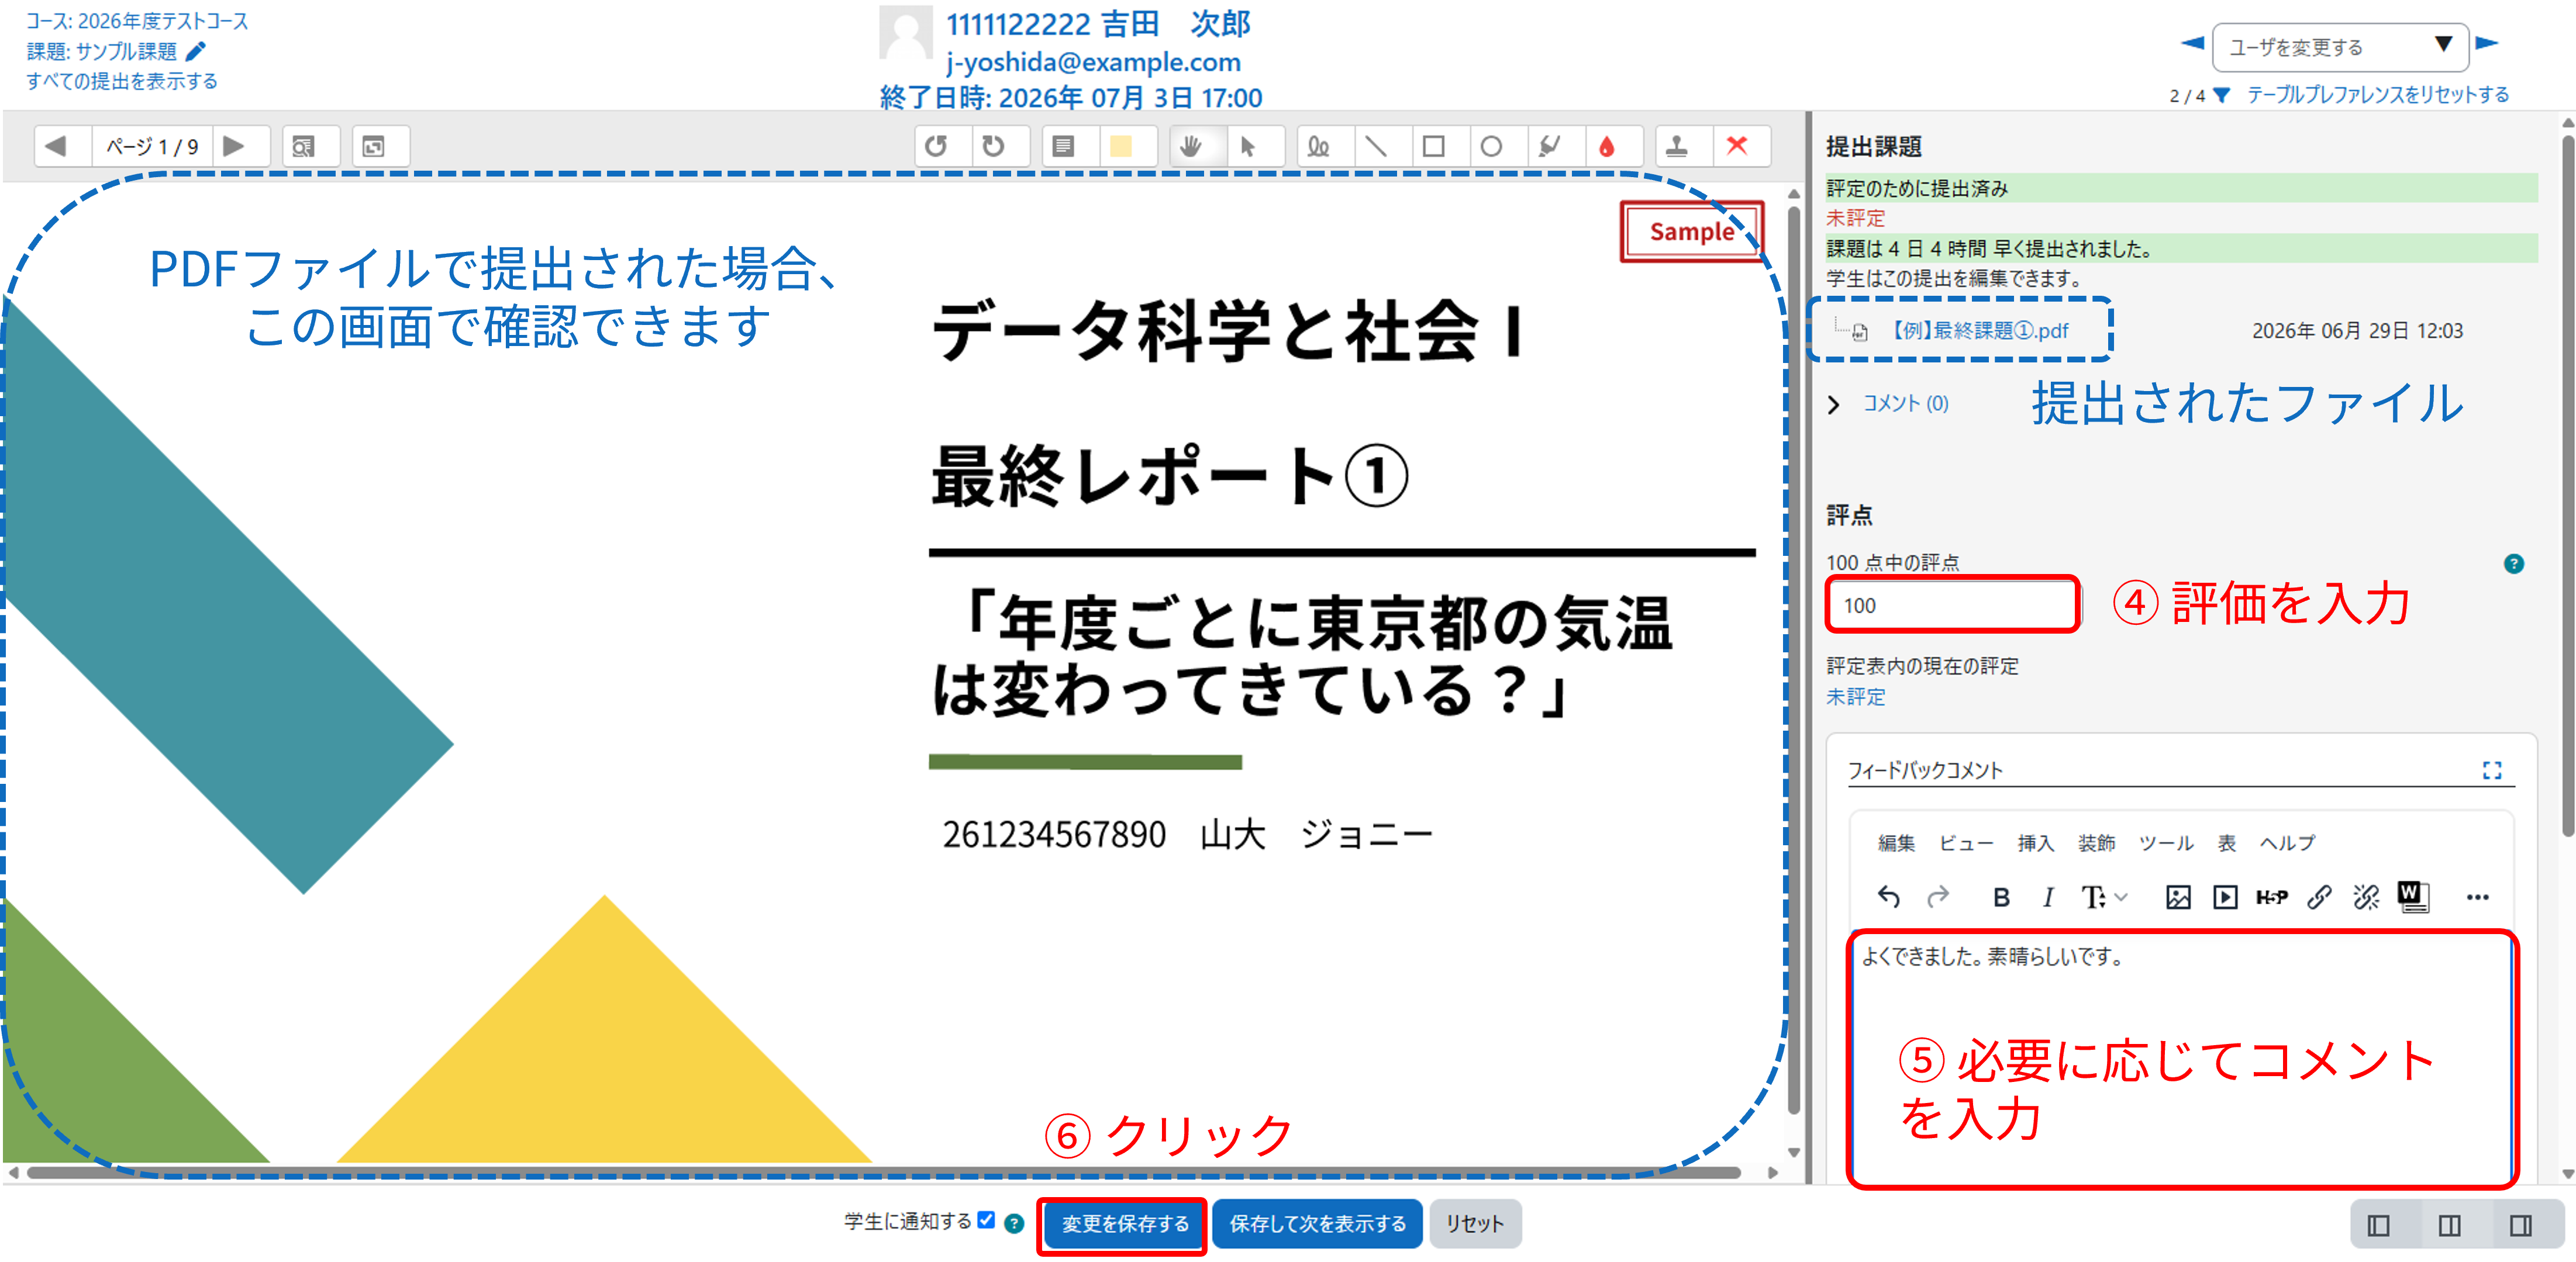Go to previous user with left arrow
This screenshot has width=2576, height=1262.
[x=2191, y=43]
